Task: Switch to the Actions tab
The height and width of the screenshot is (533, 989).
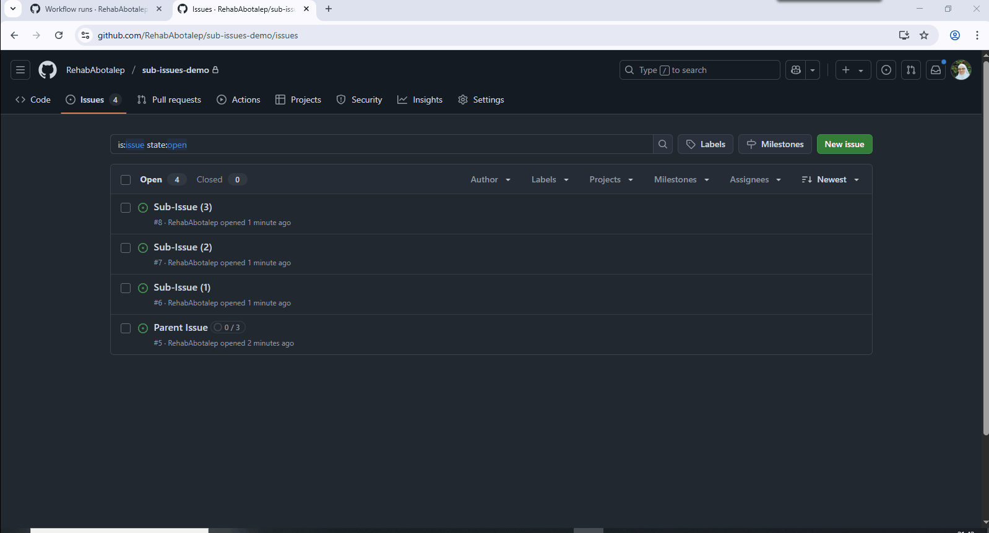Action: click(x=238, y=100)
